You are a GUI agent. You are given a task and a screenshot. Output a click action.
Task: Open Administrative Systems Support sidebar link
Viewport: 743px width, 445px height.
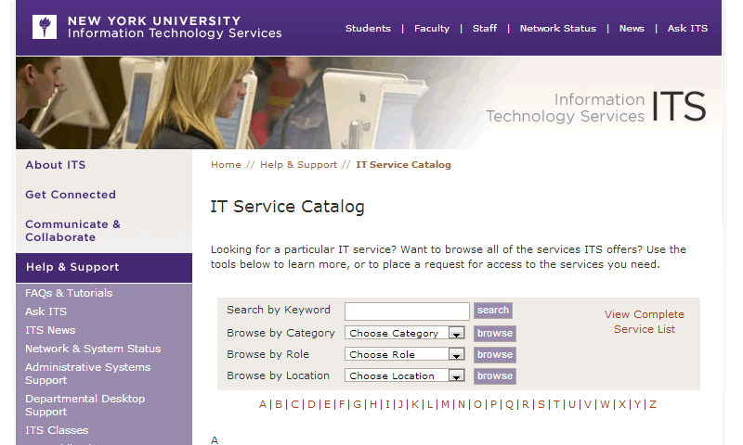(87, 374)
